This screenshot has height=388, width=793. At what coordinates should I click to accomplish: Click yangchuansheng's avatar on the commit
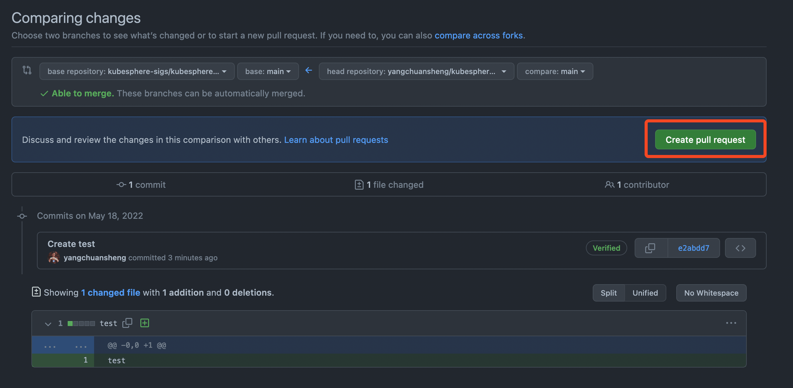coord(54,257)
